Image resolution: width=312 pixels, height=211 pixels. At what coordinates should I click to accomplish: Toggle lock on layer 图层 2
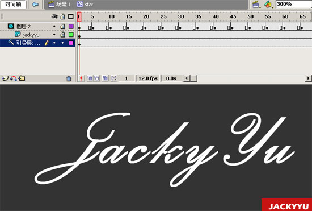(x=62, y=26)
